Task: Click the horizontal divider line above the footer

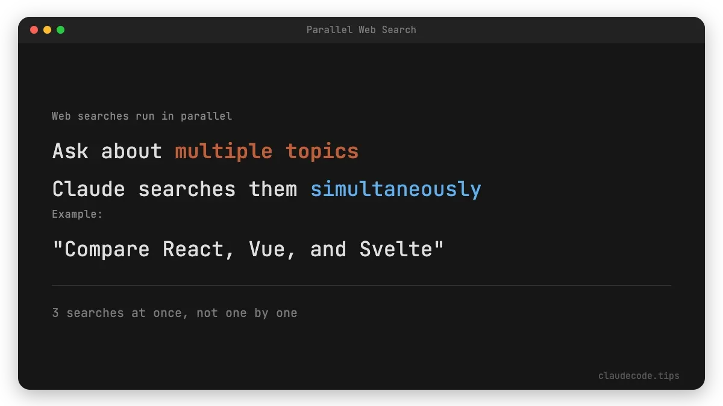Action: 361,284
